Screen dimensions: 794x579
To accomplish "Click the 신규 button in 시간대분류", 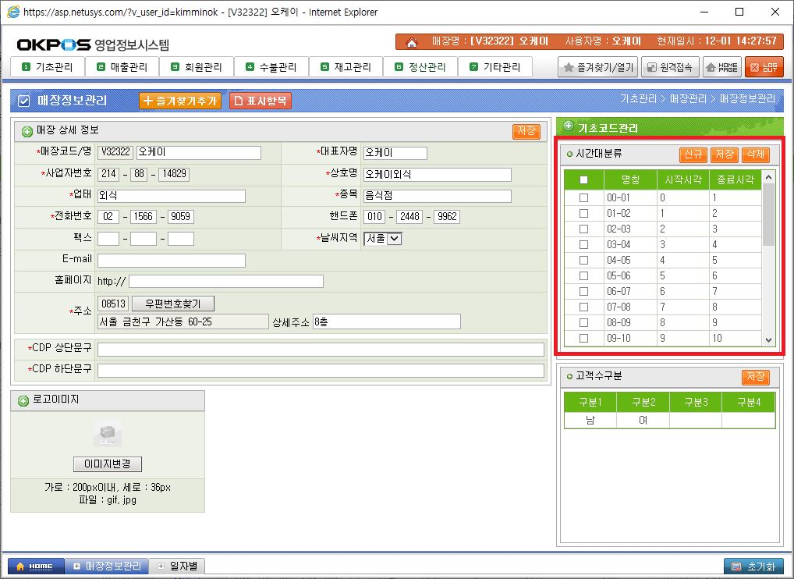I will tap(692, 155).
